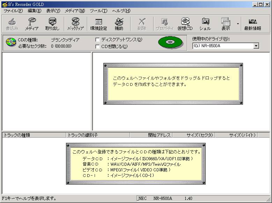Click サイズ(セクタ) column header
Image resolution: width=272 pixels, height=203 pixels.
coord(194,135)
